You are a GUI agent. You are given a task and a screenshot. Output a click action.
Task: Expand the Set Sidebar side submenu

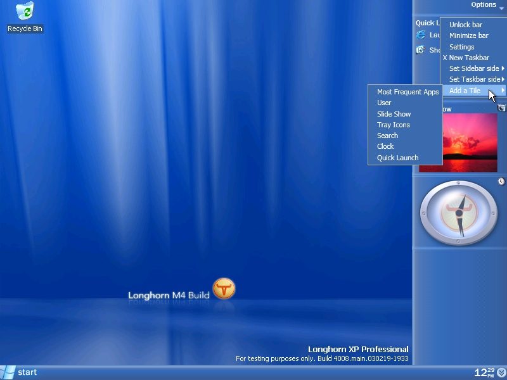(x=473, y=68)
